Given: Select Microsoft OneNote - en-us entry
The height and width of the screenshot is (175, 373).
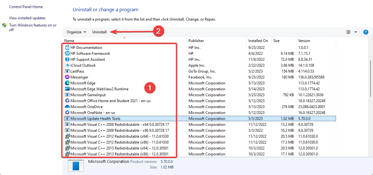Looking at the screenshot, I should [x=199, y=112].
